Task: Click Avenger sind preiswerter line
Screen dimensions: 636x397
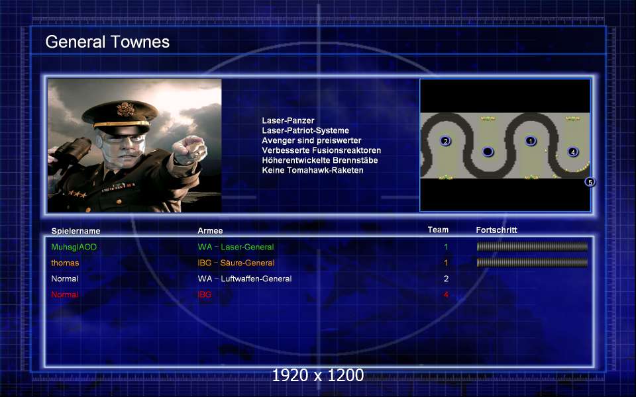Action: 311,140
